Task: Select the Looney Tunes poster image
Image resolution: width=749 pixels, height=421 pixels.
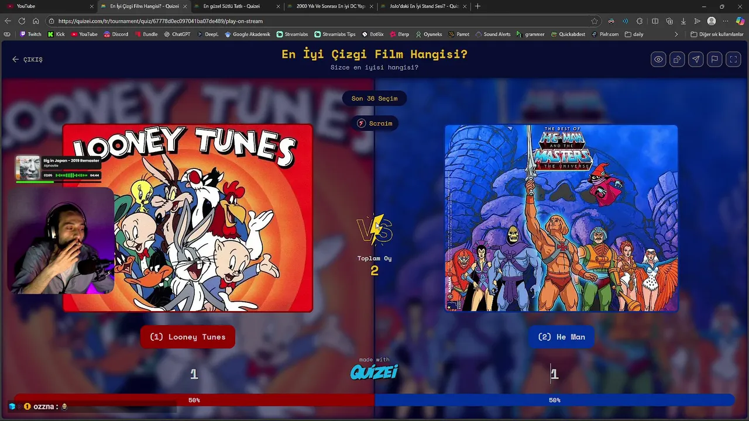Action: pyautogui.click(x=188, y=218)
